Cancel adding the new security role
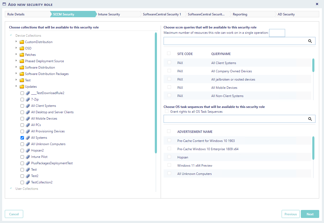Viewport: 324px width, 223px height. point(14,214)
